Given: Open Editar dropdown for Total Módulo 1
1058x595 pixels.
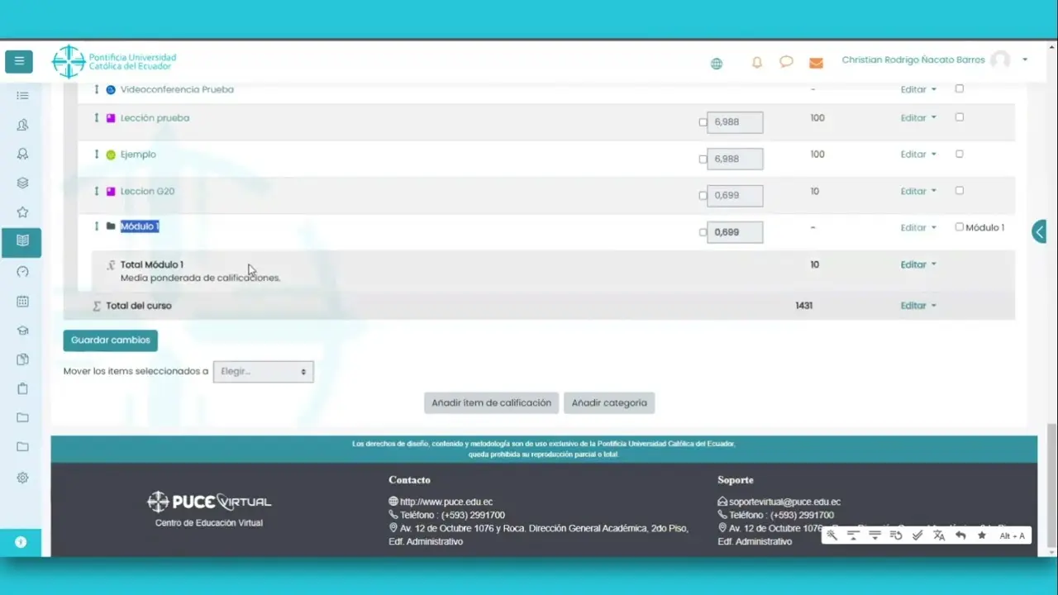Looking at the screenshot, I should point(918,264).
